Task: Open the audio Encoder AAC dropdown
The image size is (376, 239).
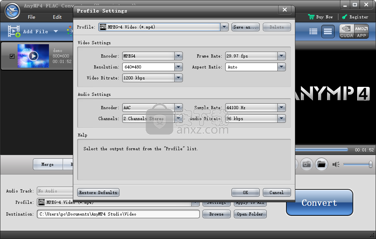Action: (x=179, y=108)
